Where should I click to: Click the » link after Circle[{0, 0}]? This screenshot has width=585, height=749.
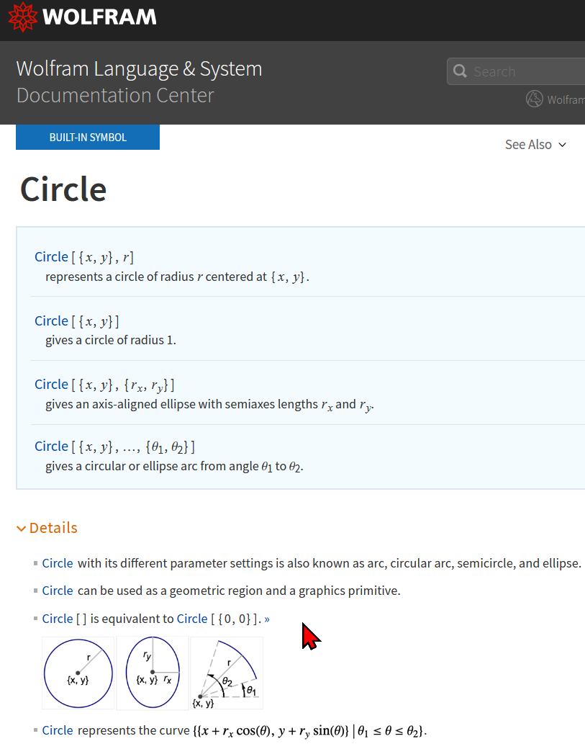coord(267,619)
